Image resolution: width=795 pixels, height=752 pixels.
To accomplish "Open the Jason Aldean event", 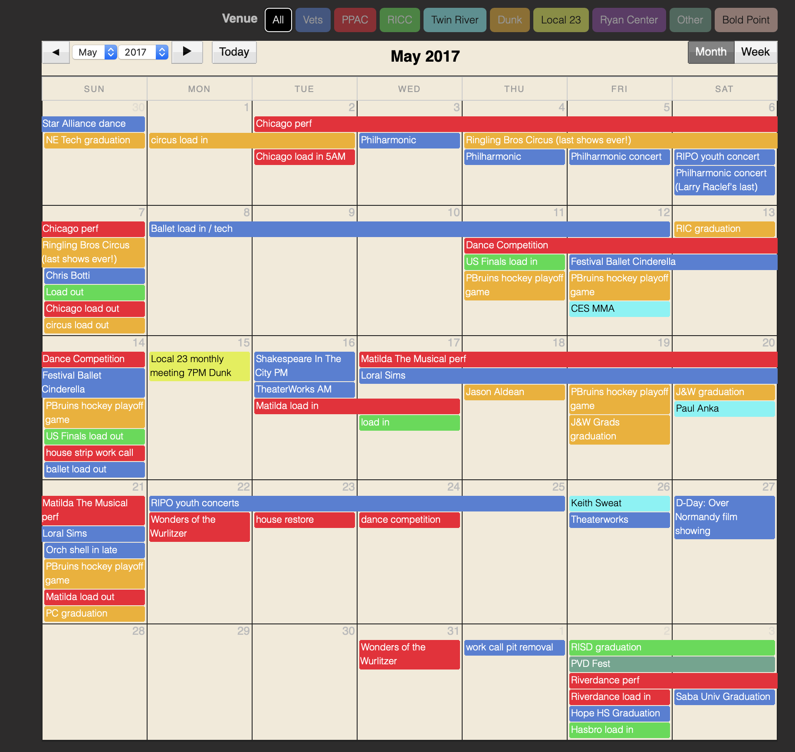I will tap(514, 392).
